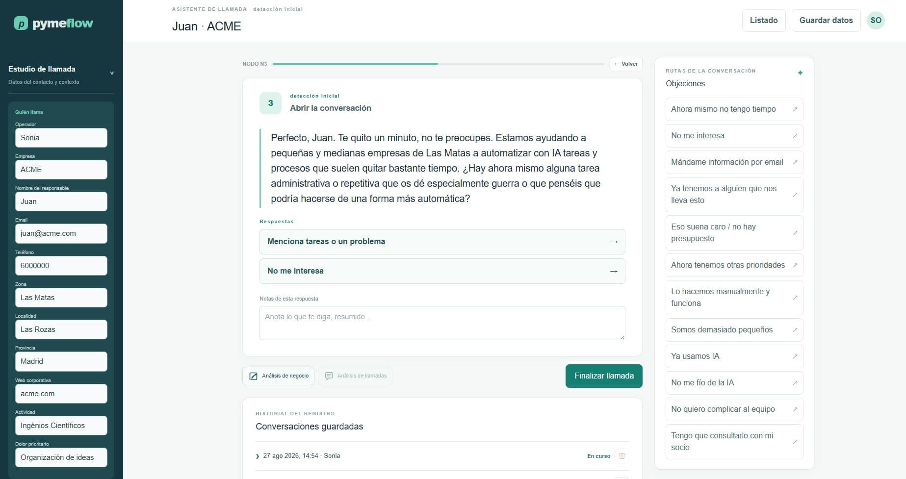The height and width of the screenshot is (479, 906).
Task: Click the Web corporativa field acme.com
Action: 61,394
